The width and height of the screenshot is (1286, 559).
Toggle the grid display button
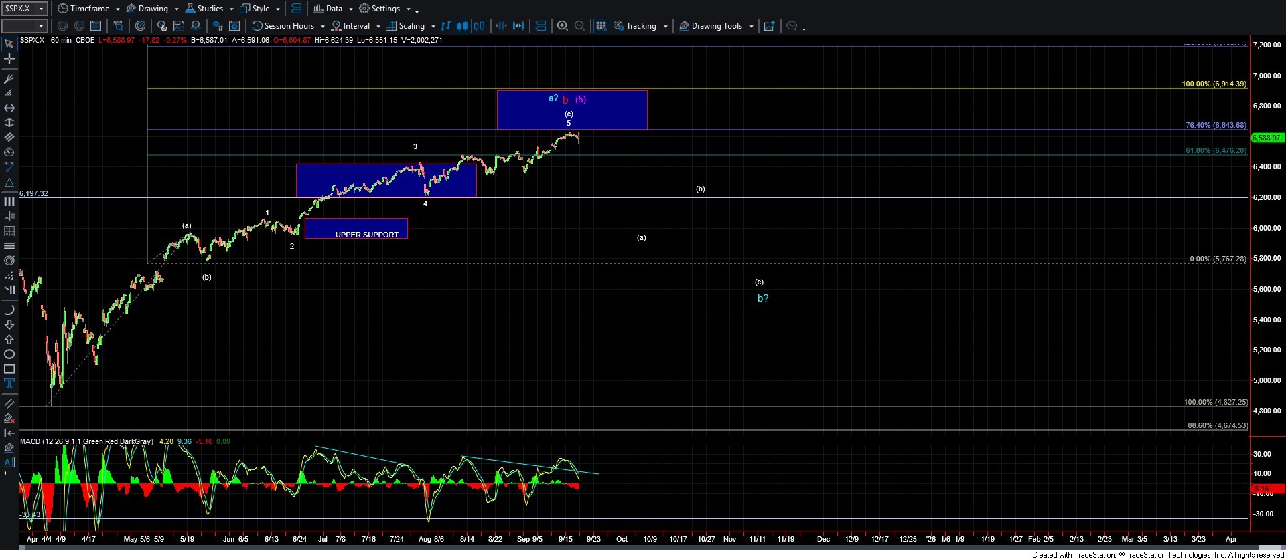pyautogui.click(x=601, y=26)
